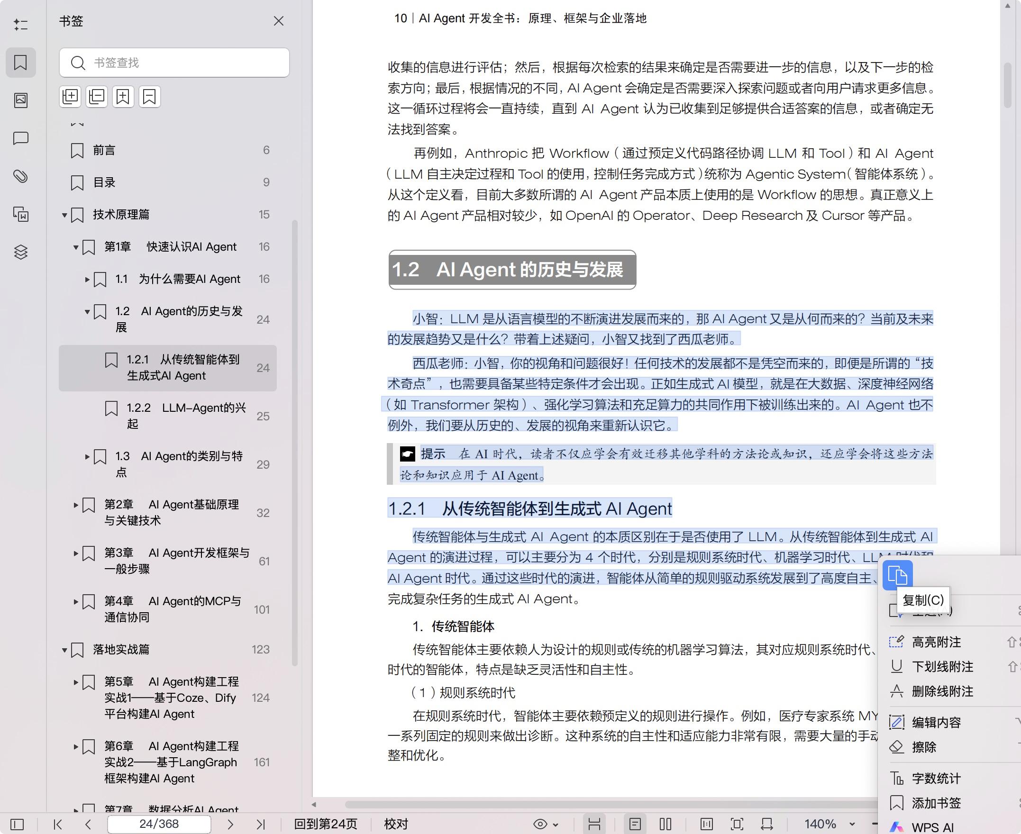Viewport: 1021px width, 834px height.
Task: Click the 1.2 AI Agent 的历史与发展 heading
Action: pos(512,270)
